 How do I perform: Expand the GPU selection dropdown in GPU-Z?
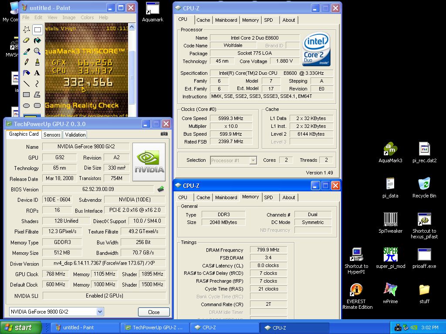coord(100,311)
